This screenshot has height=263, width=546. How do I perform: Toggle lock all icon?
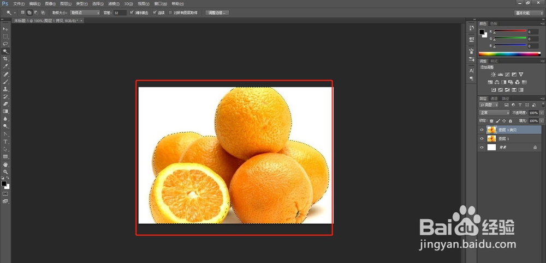tap(510, 121)
